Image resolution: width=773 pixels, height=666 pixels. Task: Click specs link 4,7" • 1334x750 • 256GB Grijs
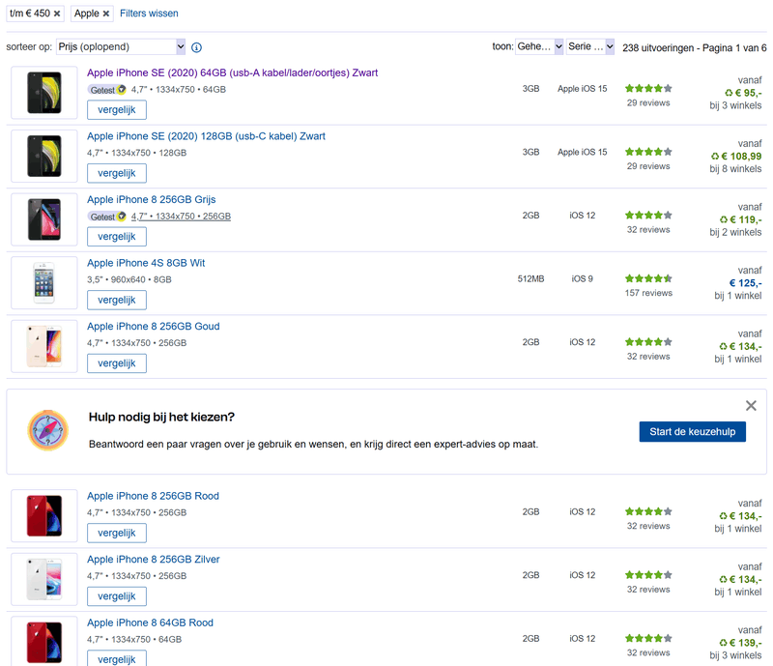coord(181,217)
